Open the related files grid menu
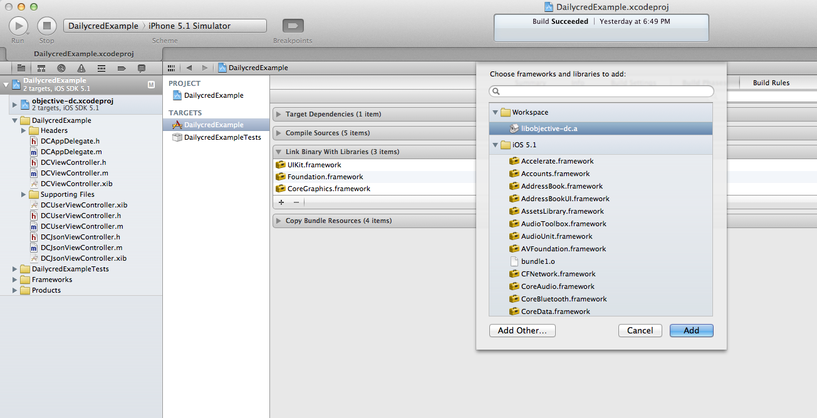Image resolution: width=817 pixels, height=418 pixels. point(172,68)
